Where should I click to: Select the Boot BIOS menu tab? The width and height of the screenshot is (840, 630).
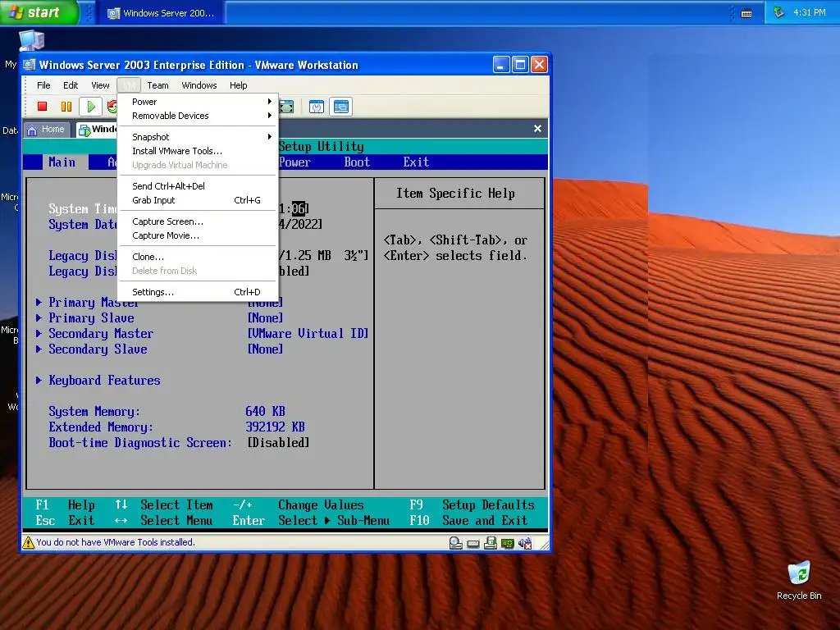click(x=357, y=162)
